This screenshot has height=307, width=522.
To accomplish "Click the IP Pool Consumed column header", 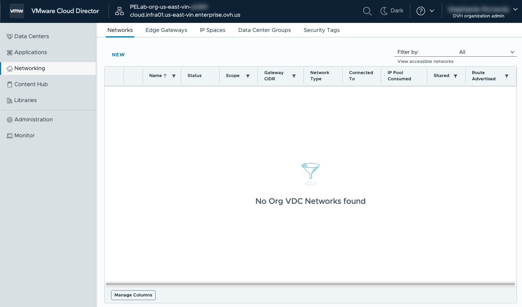I will (x=399, y=76).
